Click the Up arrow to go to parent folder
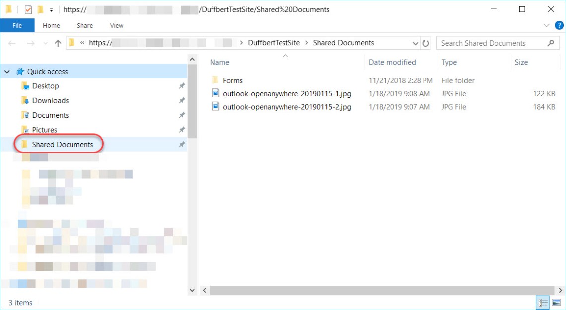Viewport: 566px width, 310px height. point(58,43)
